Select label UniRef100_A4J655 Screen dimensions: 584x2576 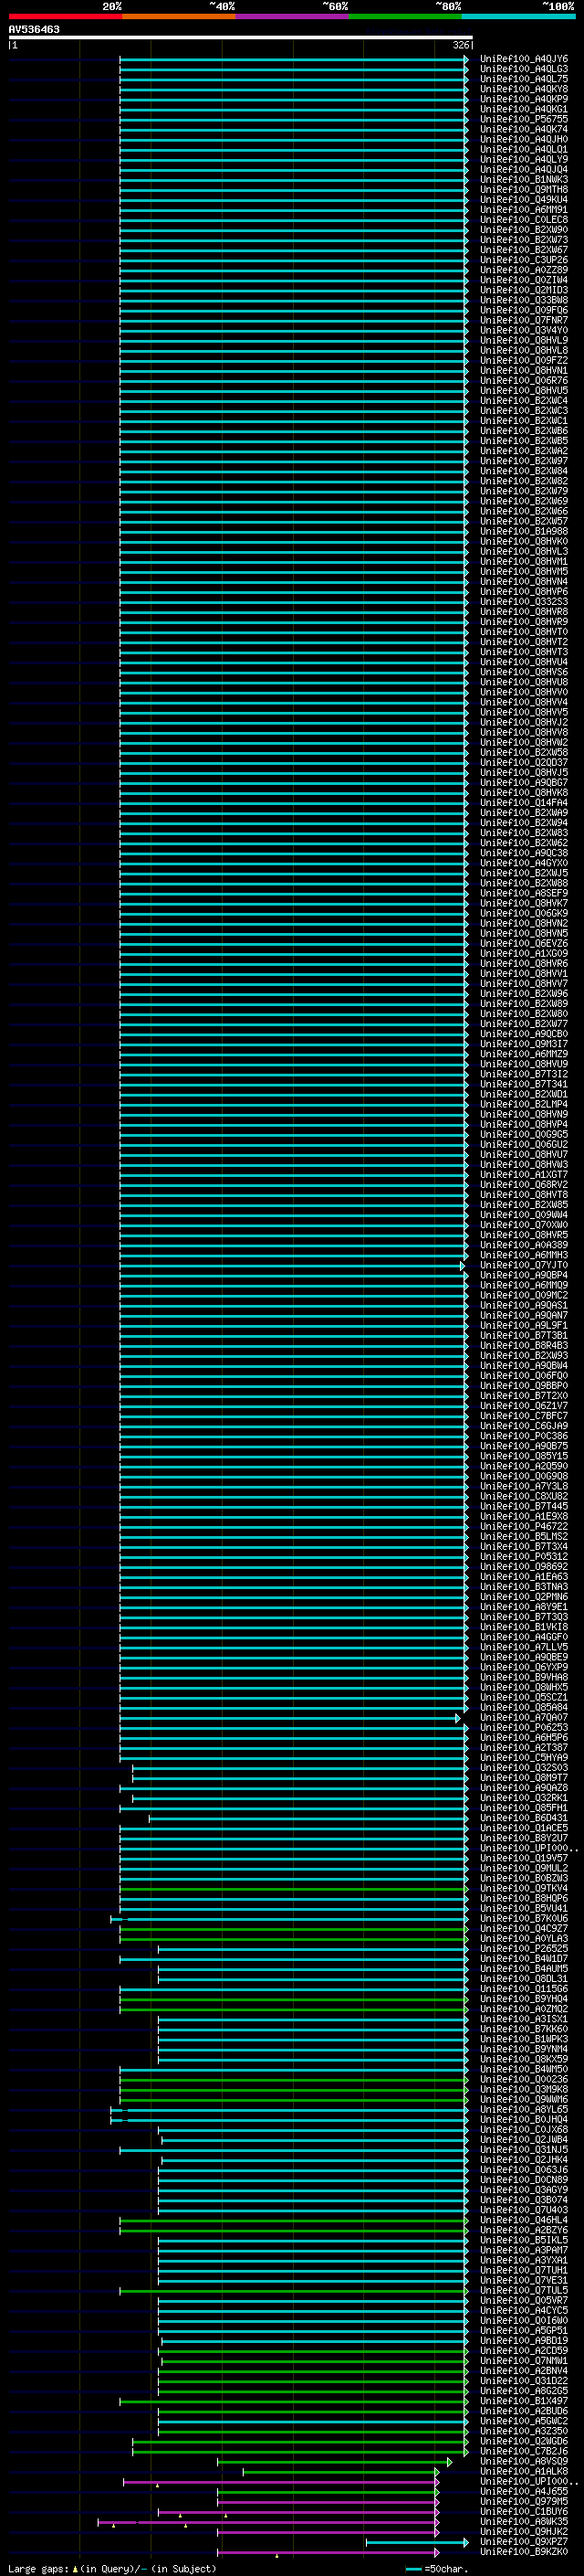(x=523, y=2491)
